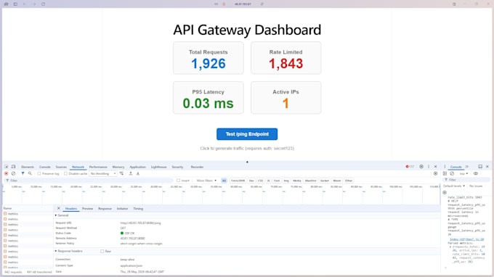Switch to the Lighthouse tab

tap(159, 167)
